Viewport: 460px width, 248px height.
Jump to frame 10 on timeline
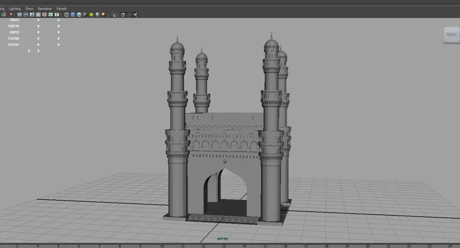pos(162,246)
